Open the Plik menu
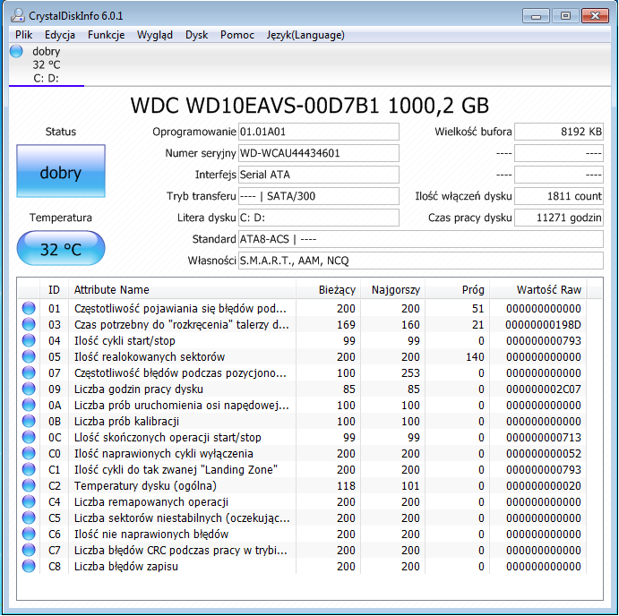 pyautogui.click(x=23, y=35)
